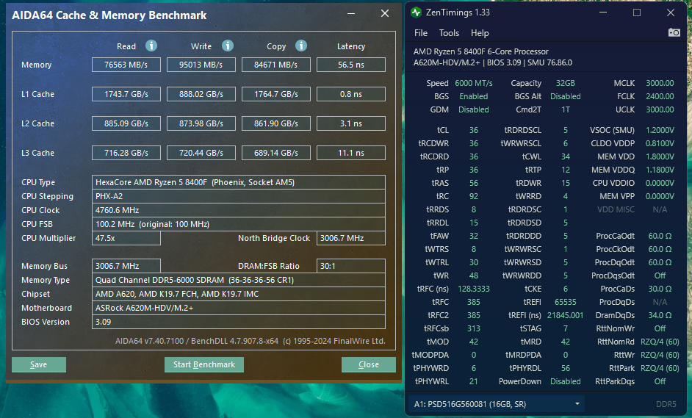Click the Memory latency field 56.5 ns
Image resolution: width=692 pixels, height=418 pixels.
coord(351,65)
